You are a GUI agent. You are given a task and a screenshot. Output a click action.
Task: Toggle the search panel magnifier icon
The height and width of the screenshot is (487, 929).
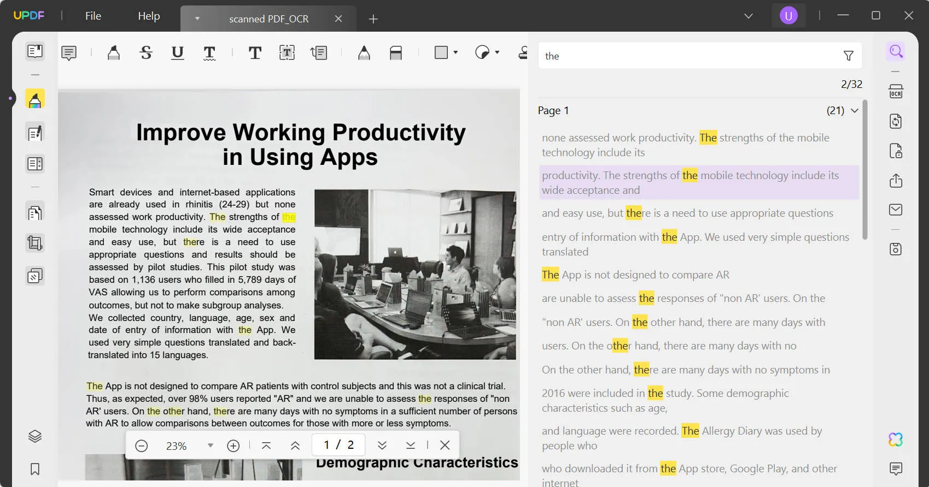tap(896, 51)
